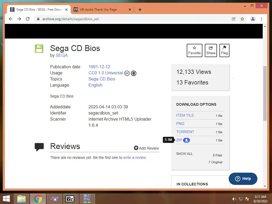Click the 7 Original count text
Viewport: 272px width, 204px height.
click(x=215, y=162)
